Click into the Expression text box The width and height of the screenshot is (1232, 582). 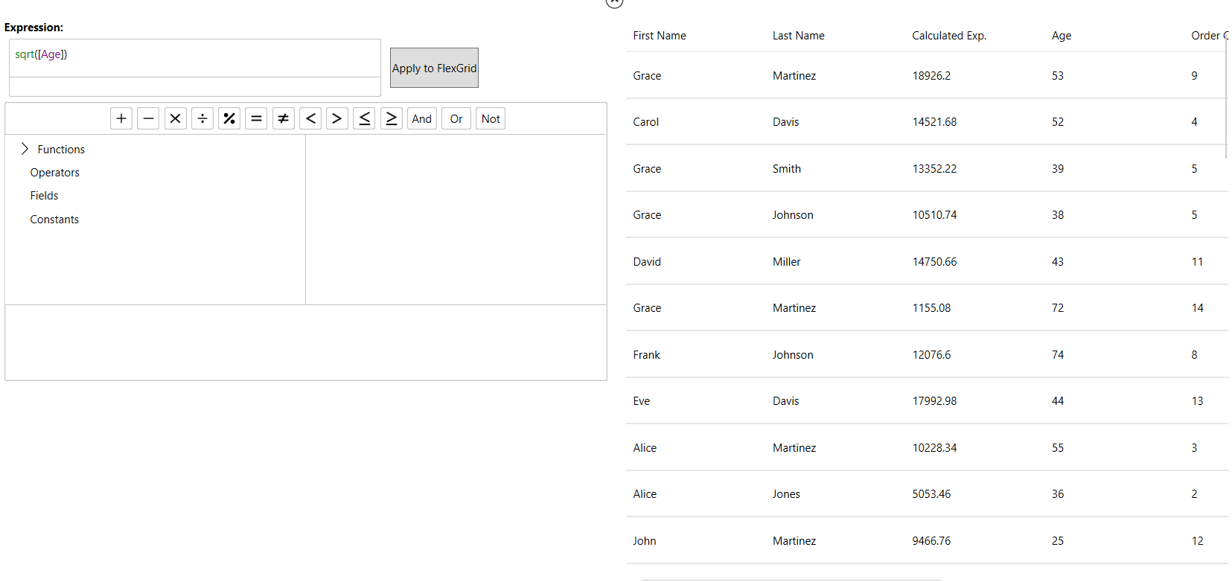point(195,58)
